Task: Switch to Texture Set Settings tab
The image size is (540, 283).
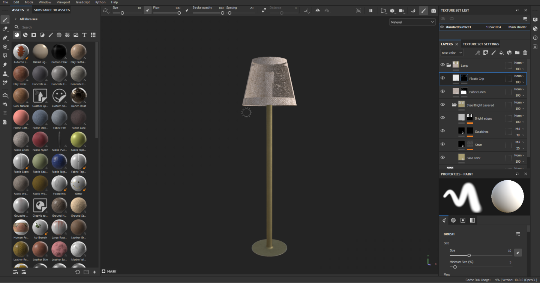Action: (x=481, y=44)
